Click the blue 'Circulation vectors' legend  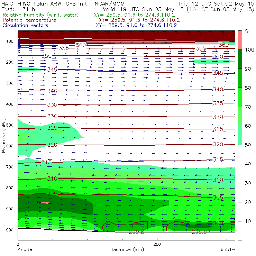pos(25,25)
